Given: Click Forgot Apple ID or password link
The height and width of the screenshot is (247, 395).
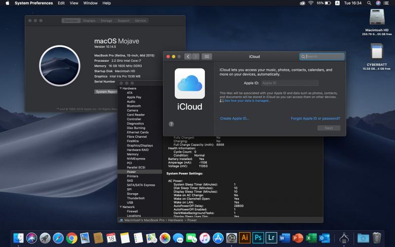Looking at the screenshot, I should point(316,118).
